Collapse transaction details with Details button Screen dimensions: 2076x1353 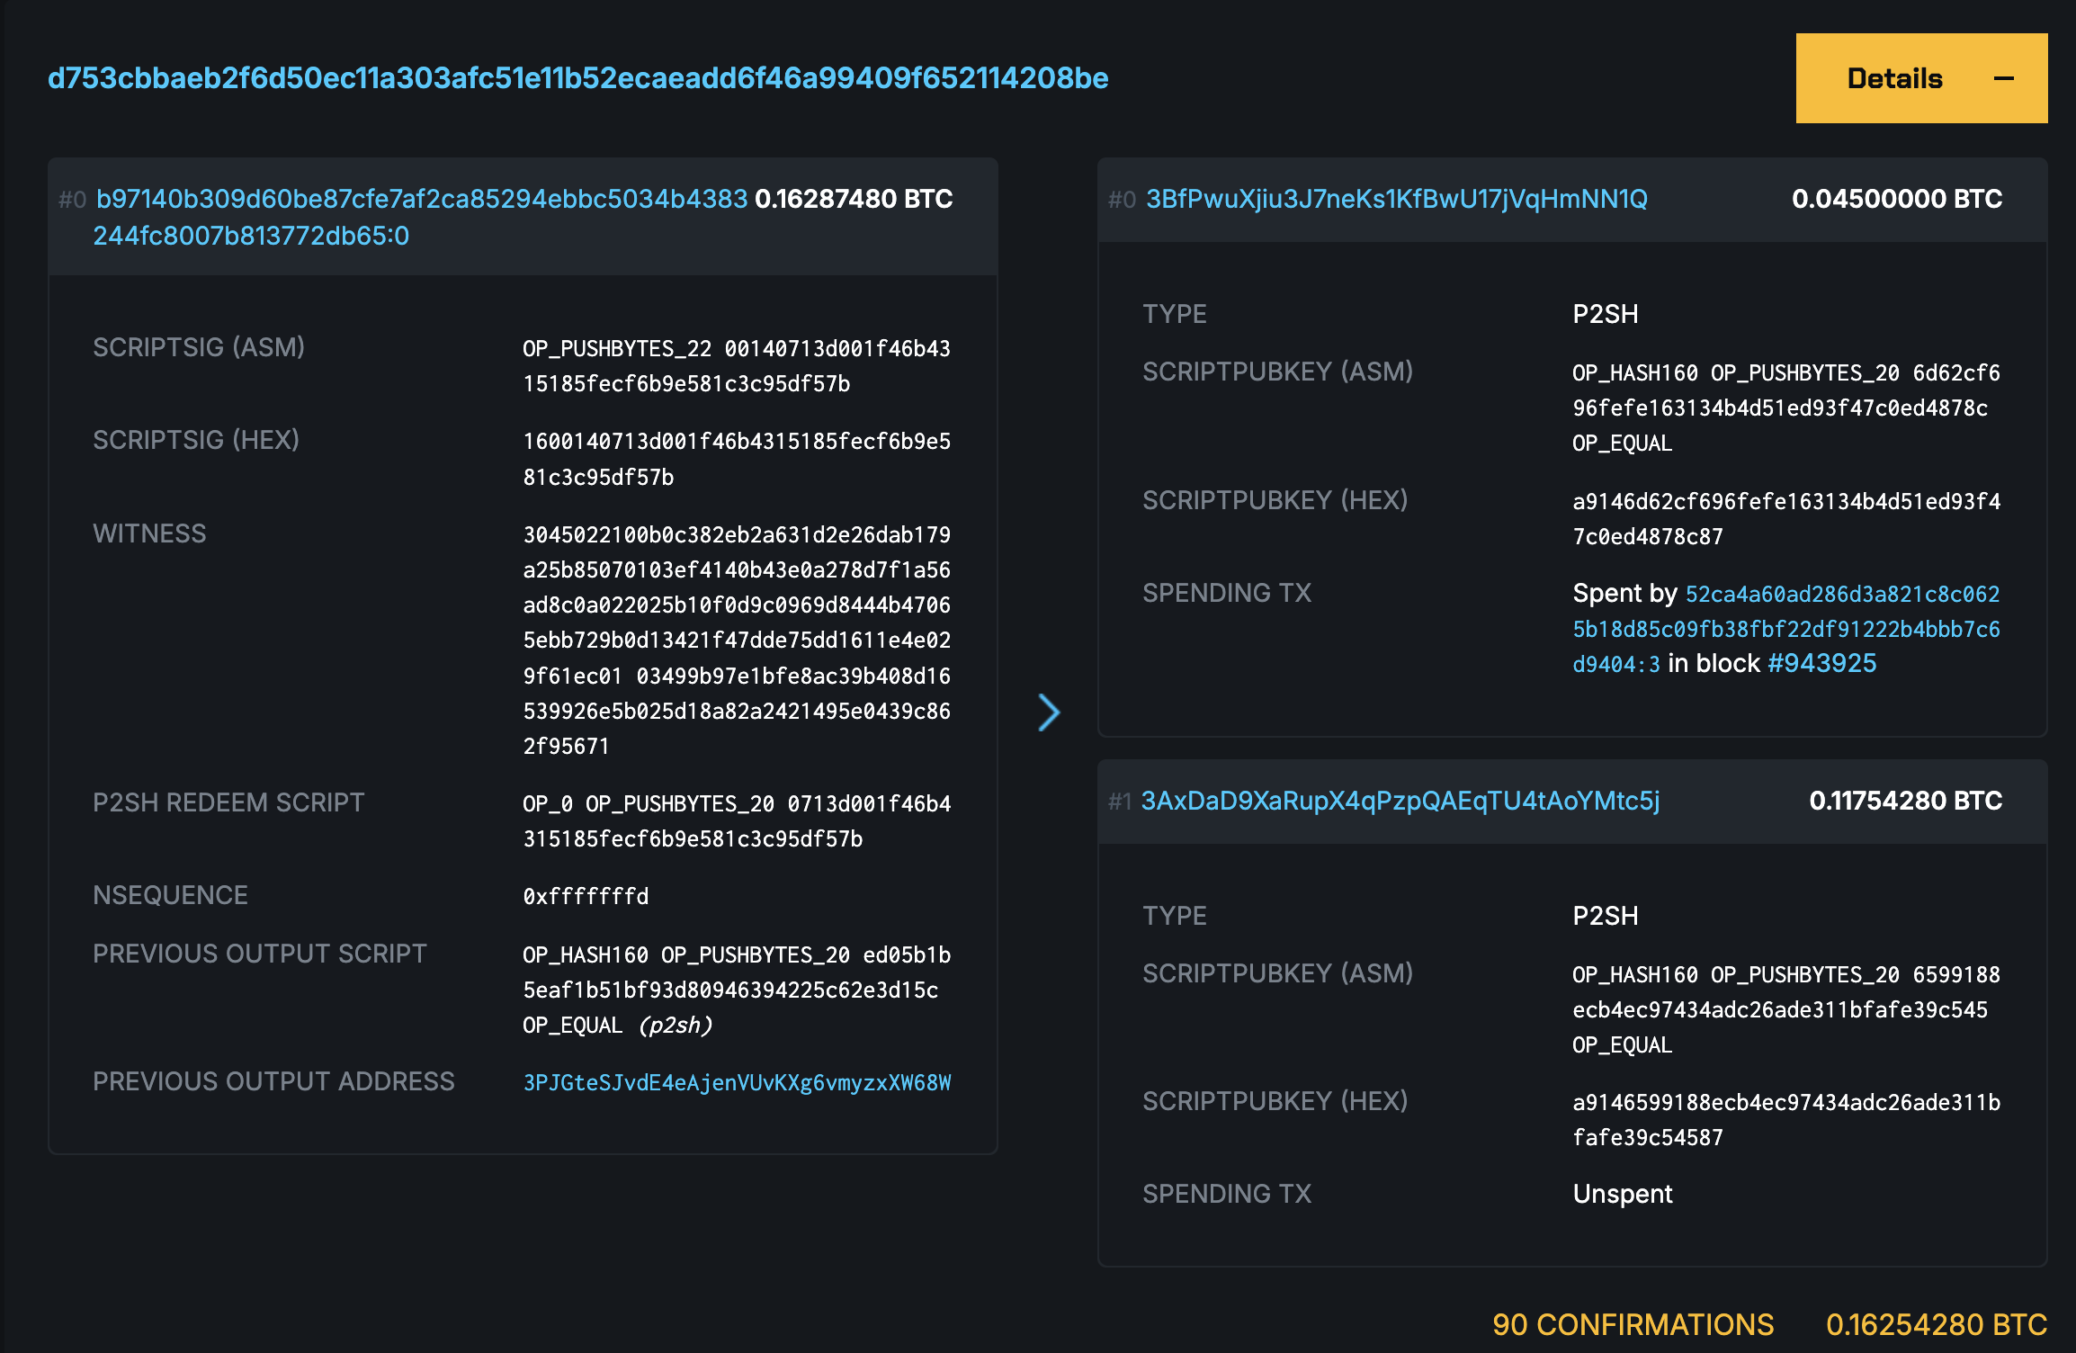(x=1921, y=78)
